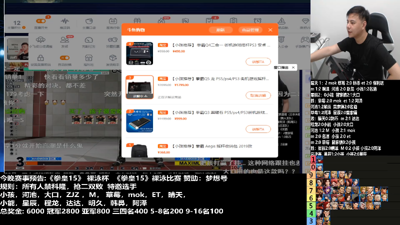The height and width of the screenshot is (225, 400).
Task: Open the clipboard icon in top toolbar
Action: pos(233,20)
